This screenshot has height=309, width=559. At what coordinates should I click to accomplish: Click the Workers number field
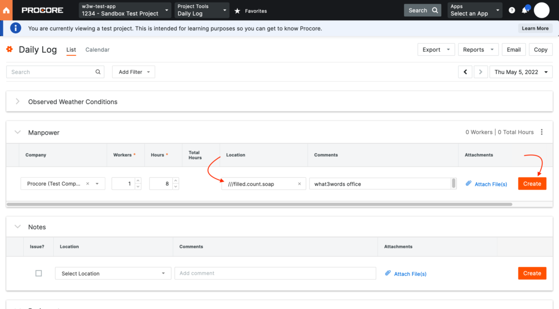(123, 184)
